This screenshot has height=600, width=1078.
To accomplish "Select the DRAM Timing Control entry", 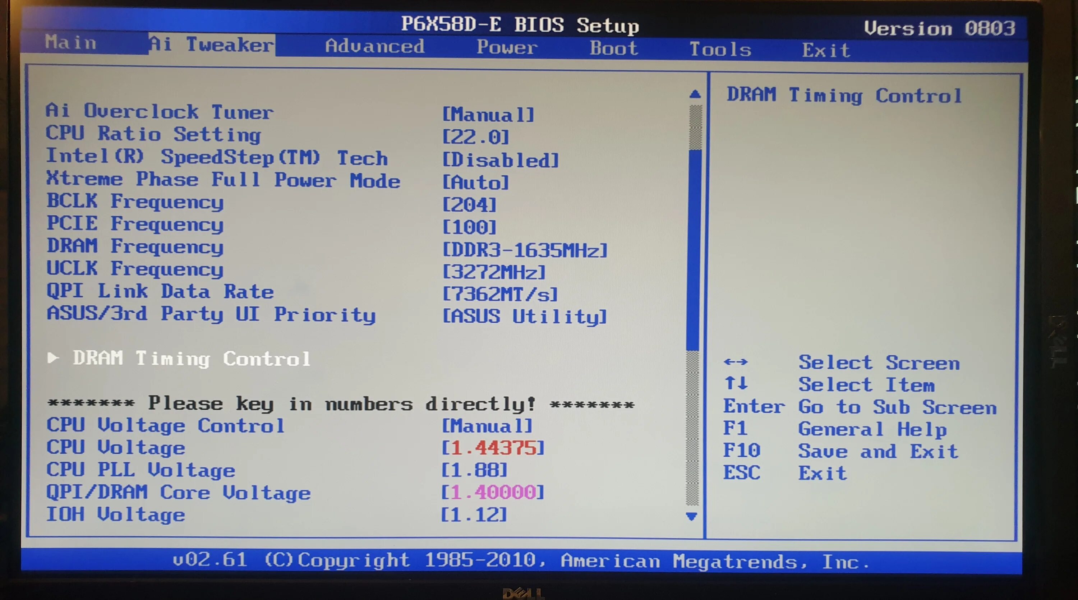I will 191,359.
